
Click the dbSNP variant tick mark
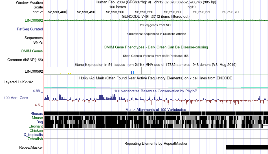click(x=161, y=60)
